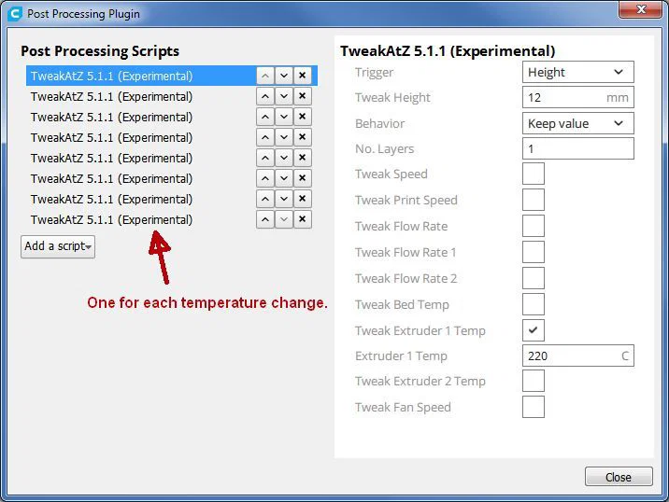The height and width of the screenshot is (502, 669).
Task: Move the seventh TweakAtZ script down
Action: [x=284, y=199]
